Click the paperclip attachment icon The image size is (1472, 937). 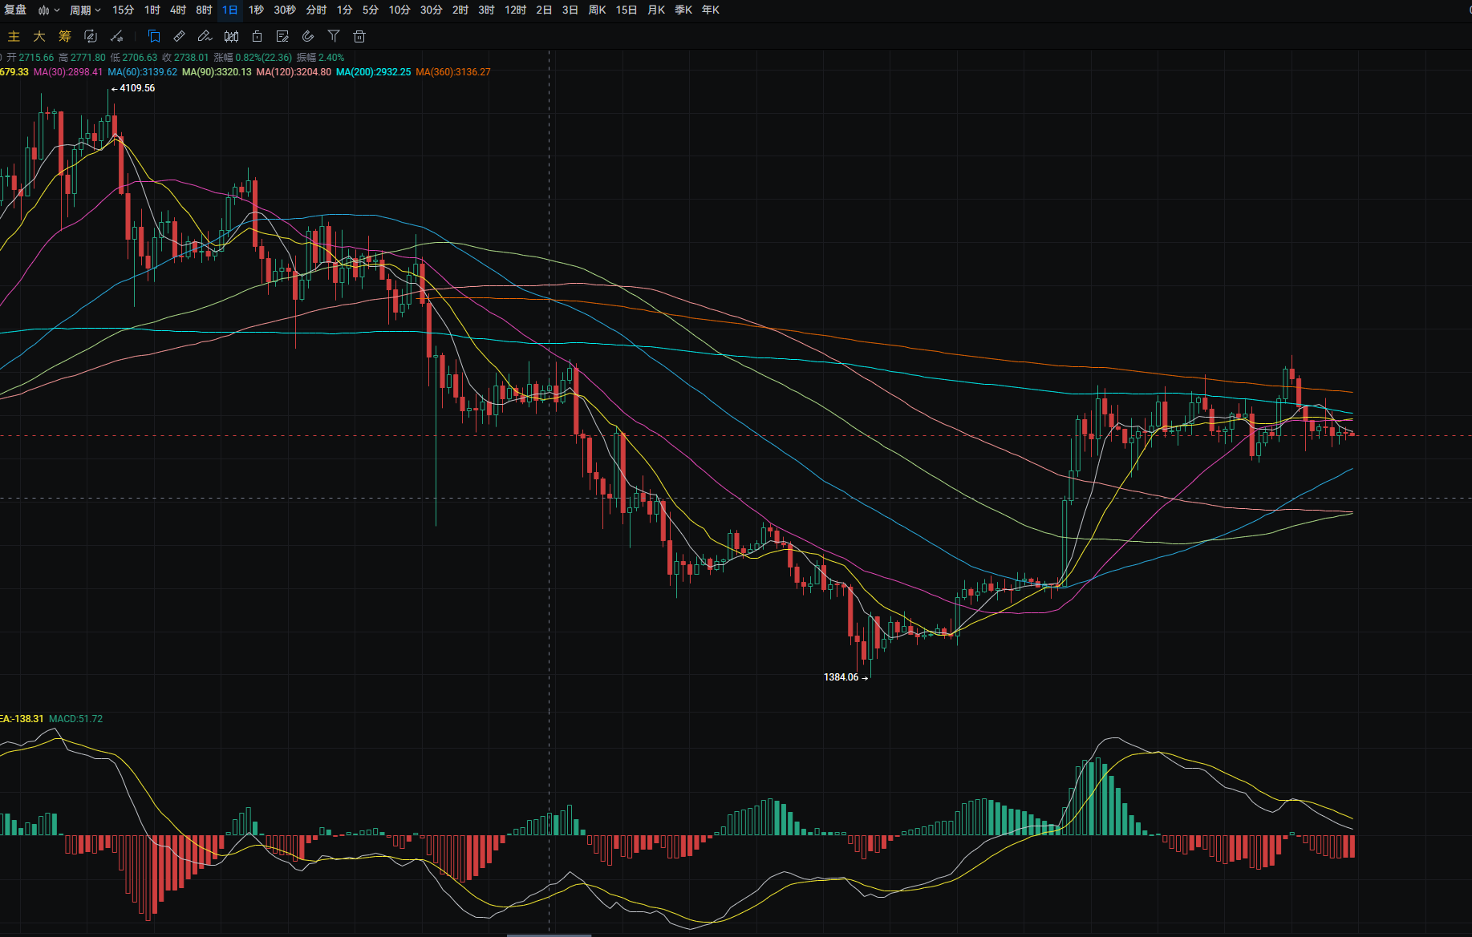click(x=308, y=36)
